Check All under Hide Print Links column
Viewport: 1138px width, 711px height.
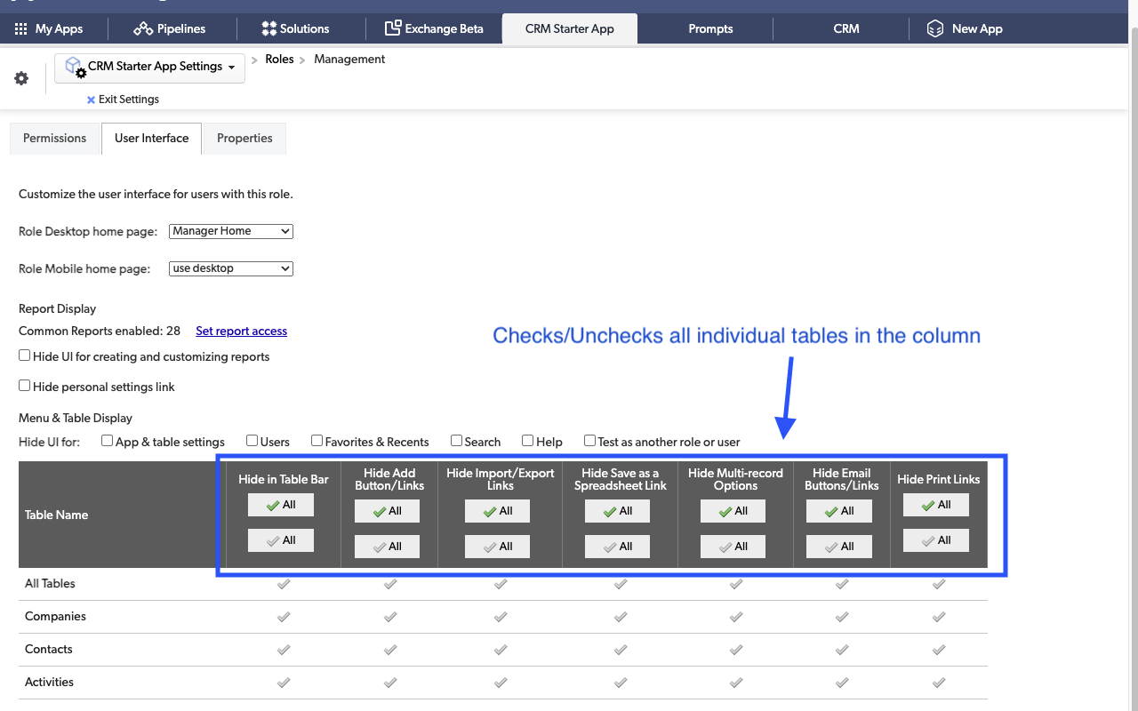[935, 504]
